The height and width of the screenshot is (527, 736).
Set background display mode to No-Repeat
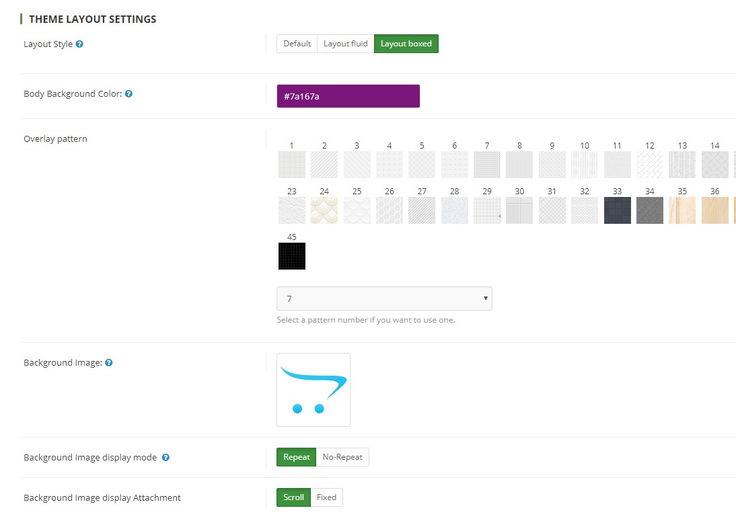pyautogui.click(x=342, y=457)
